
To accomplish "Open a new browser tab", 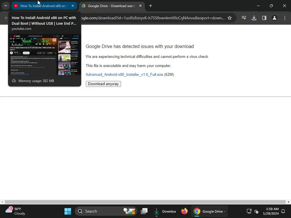I will coord(151,6).
